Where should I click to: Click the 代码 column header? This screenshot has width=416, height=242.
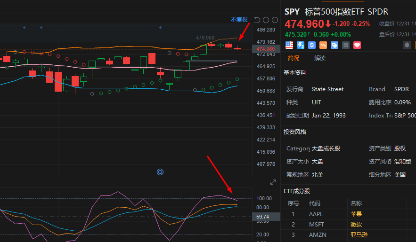click(x=314, y=203)
